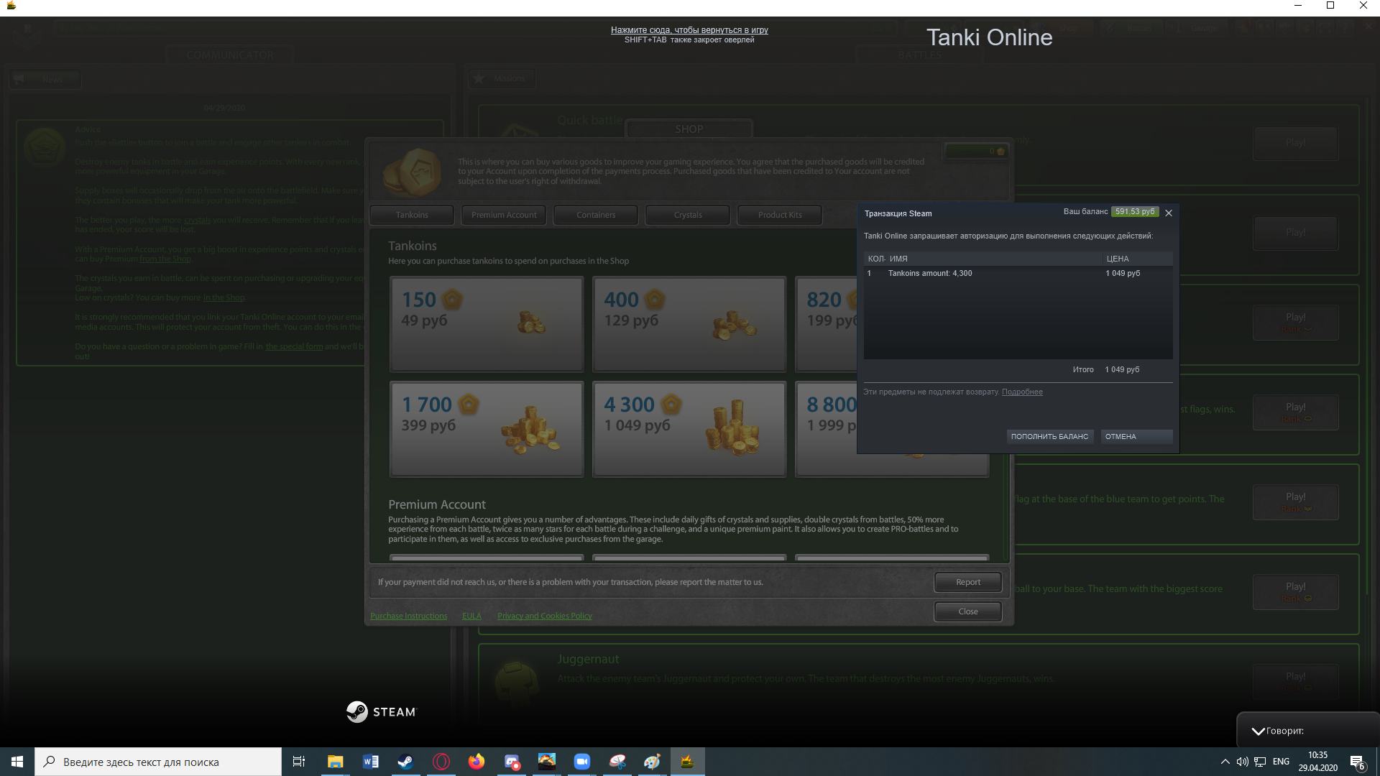Close the Steam transaction dialog
Screen dimensions: 1380x776
pyautogui.click(x=1169, y=213)
